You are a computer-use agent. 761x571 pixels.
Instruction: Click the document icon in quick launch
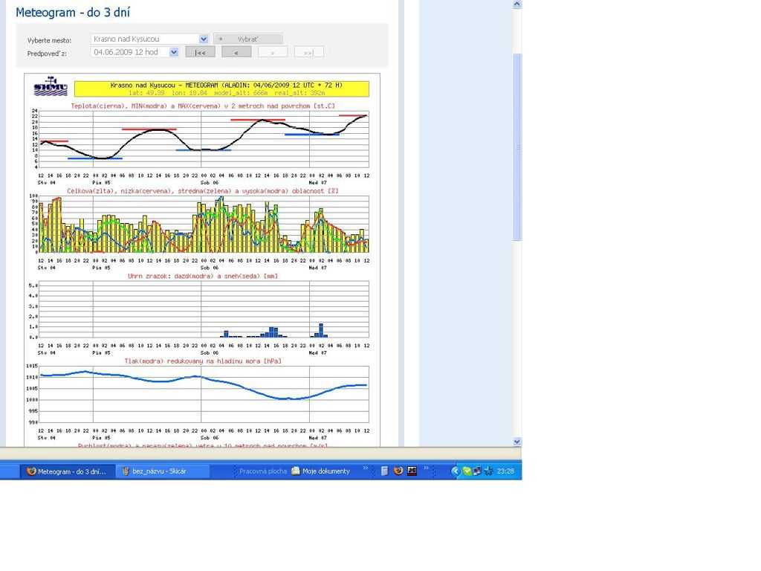[384, 471]
